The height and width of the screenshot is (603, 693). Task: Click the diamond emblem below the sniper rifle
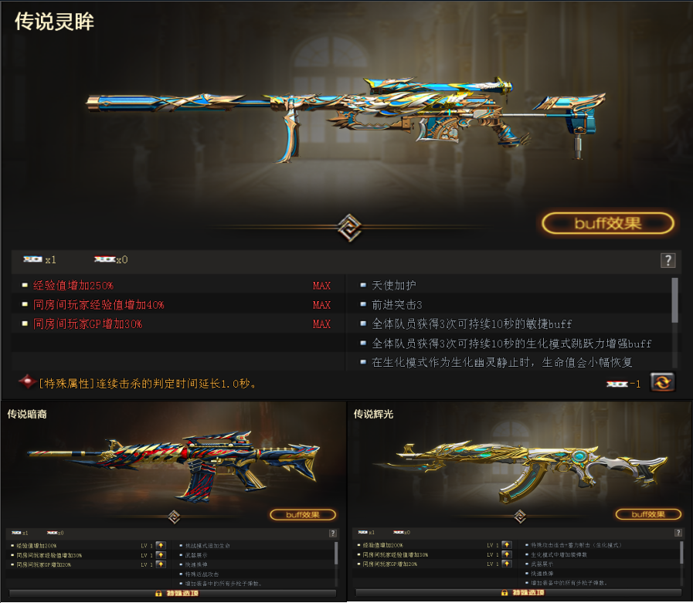pos(349,228)
